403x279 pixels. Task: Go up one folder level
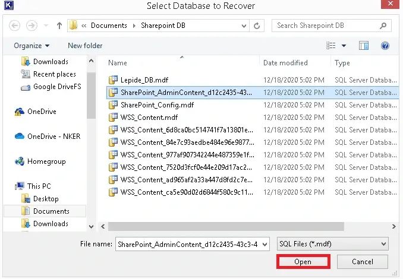tap(59, 26)
